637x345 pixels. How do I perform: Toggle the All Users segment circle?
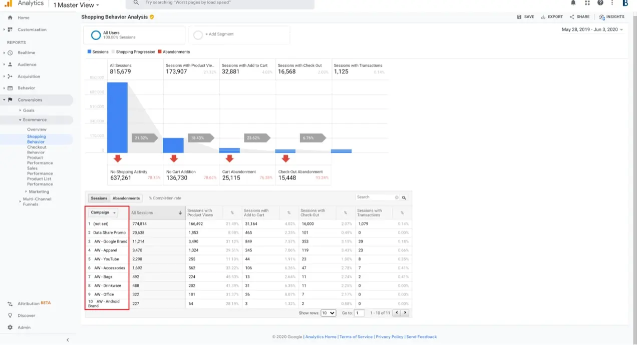[x=96, y=35]
